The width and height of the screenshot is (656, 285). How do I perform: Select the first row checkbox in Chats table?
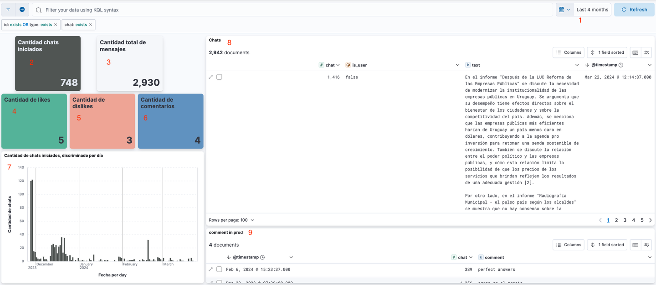(219, 77)
